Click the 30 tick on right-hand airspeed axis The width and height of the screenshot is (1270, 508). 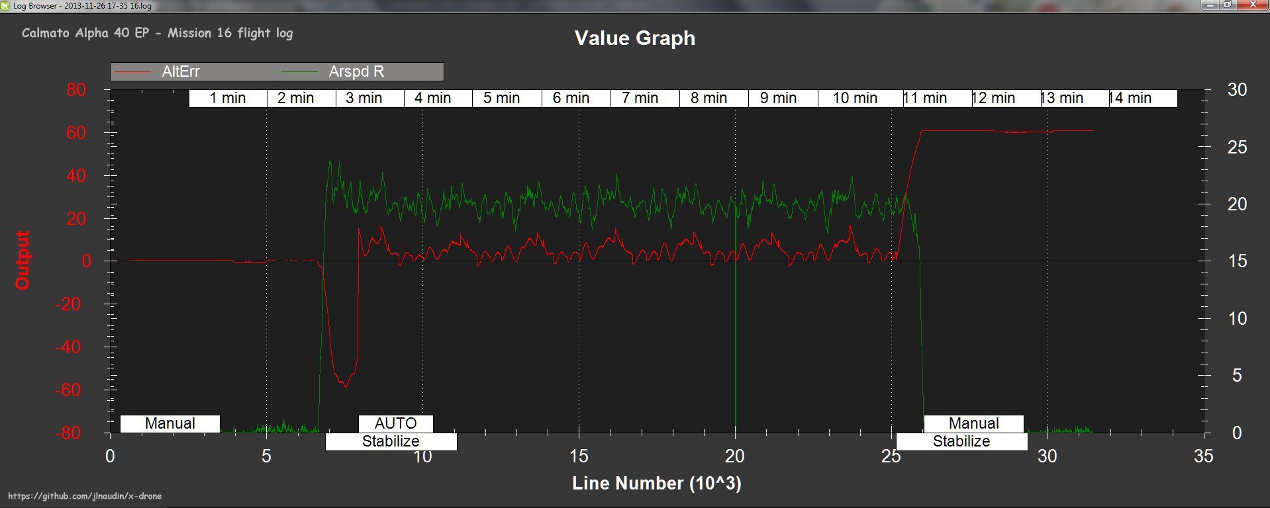tap(1237, 90)
